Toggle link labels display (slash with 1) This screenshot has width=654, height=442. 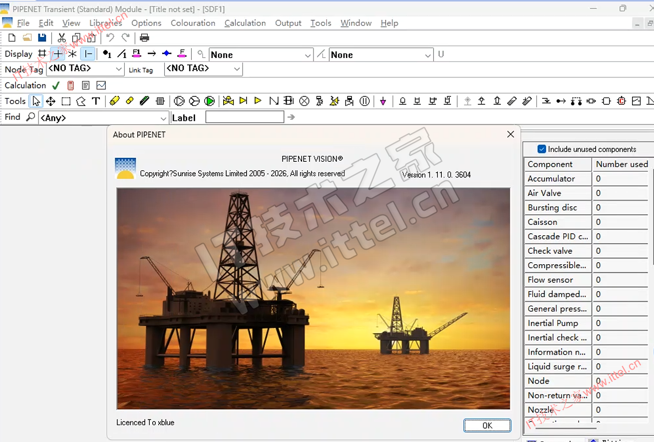point(122,54)
